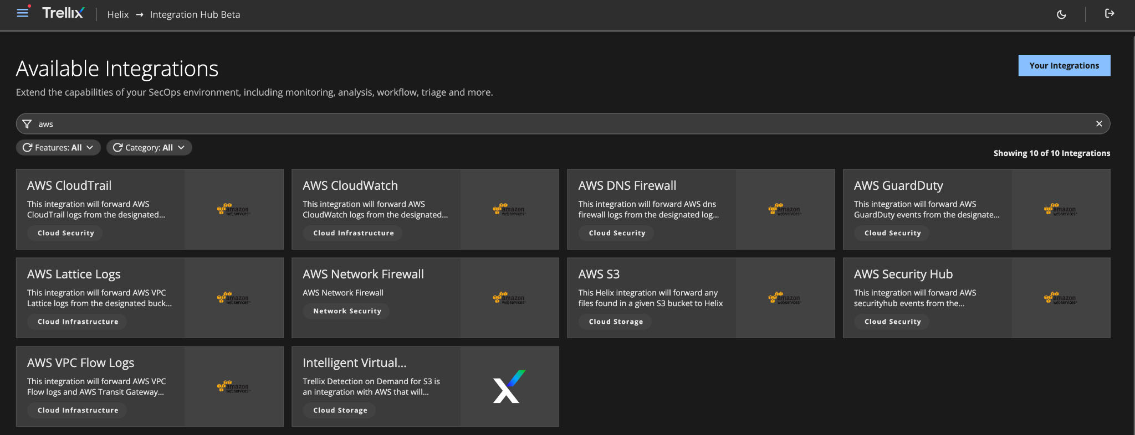
Task: Expand the Category: All dropdown
Action: (181, 148)
